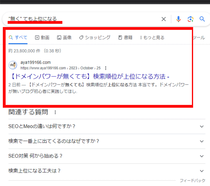Screen dimensions: 210x186
Task: Expand the SEO対策 何から始める question
Action: pyautogui.click(x=107, y=156)
